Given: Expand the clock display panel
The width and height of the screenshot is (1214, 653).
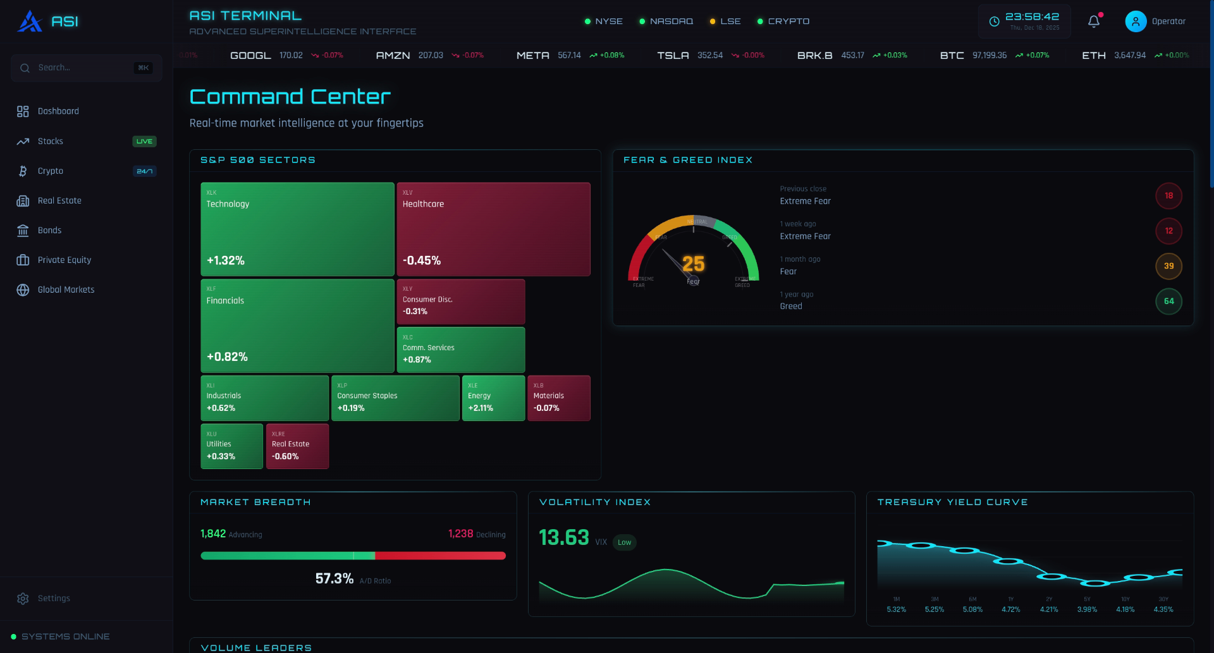Looking at the screenshot, I should point(1024,21).
